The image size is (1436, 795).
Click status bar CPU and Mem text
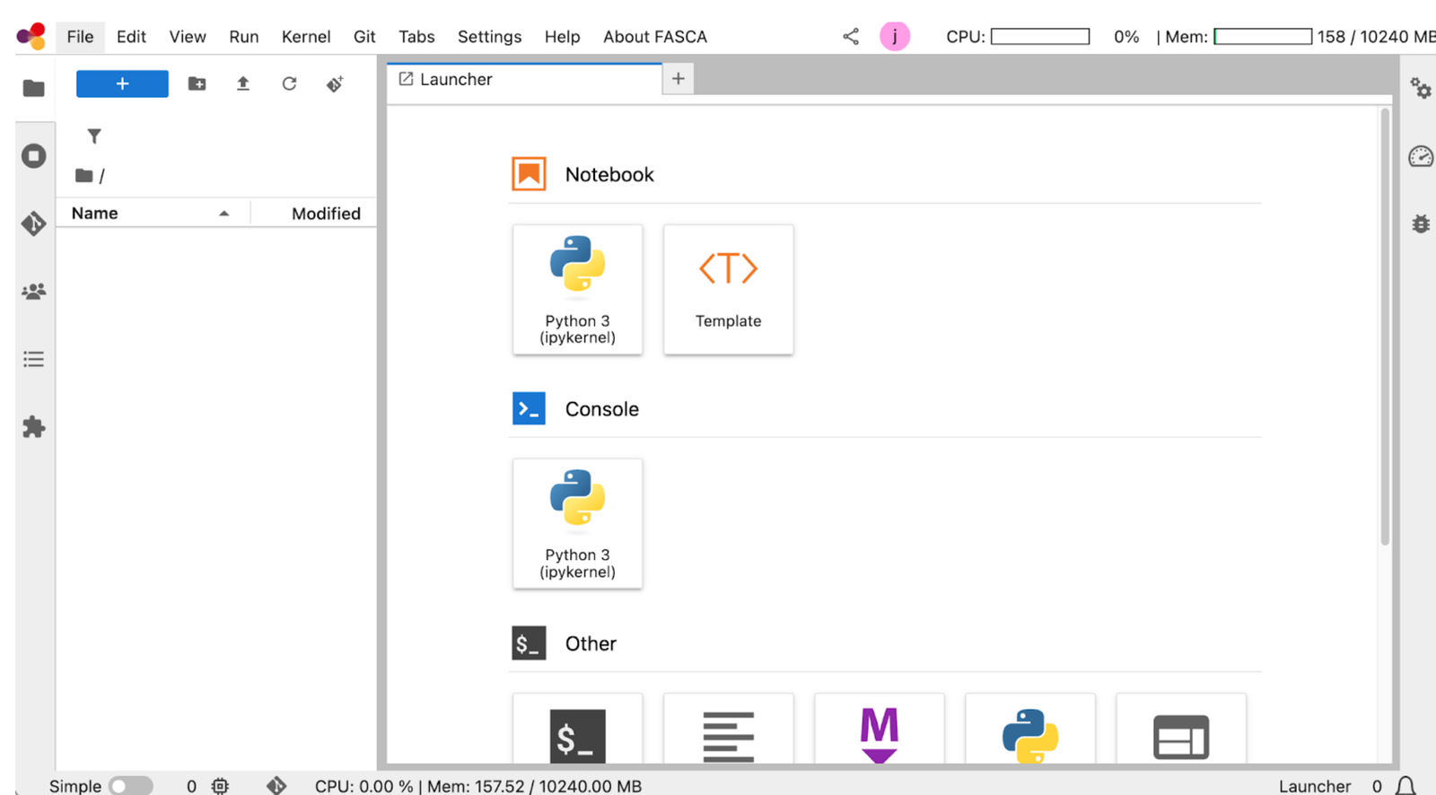(478, 786)
